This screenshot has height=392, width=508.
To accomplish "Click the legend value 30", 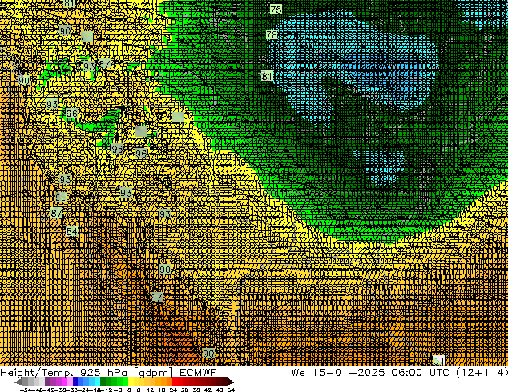I will [184, 390].
